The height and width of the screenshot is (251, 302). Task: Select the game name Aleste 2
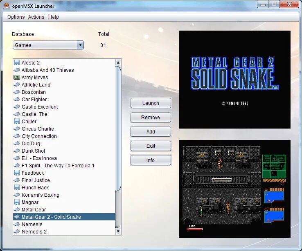31,62
